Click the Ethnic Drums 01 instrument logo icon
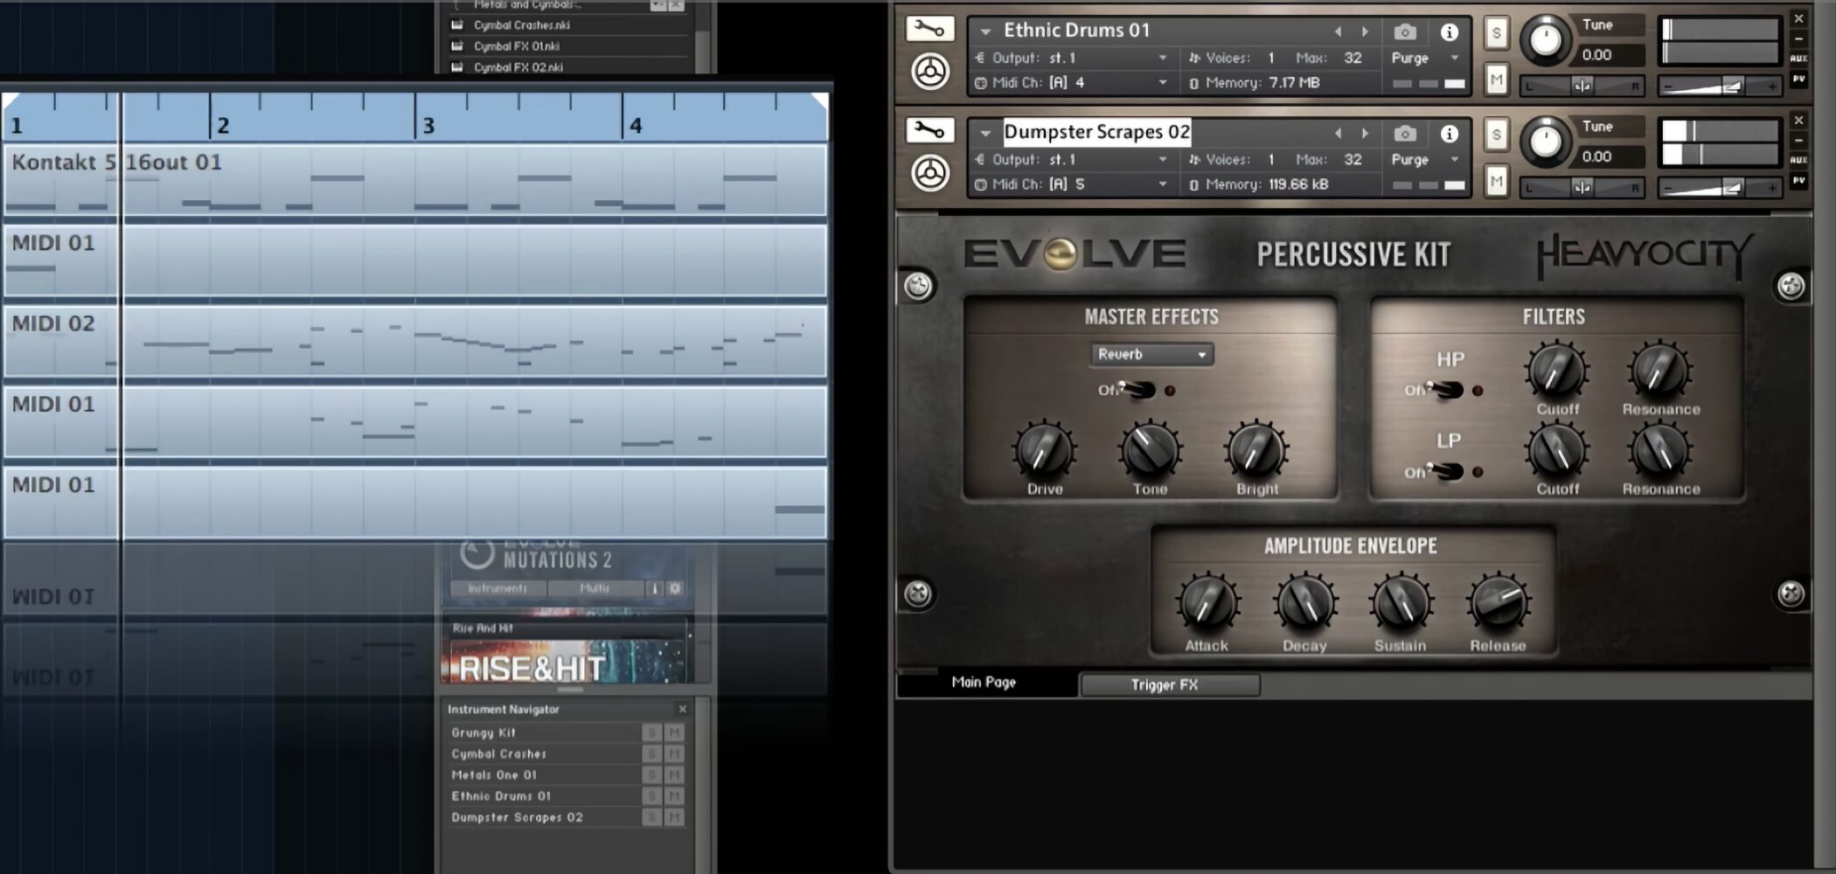 930,72
